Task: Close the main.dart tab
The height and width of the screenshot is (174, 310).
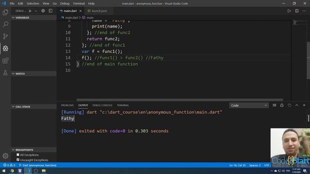Action: tap(80, 11)
